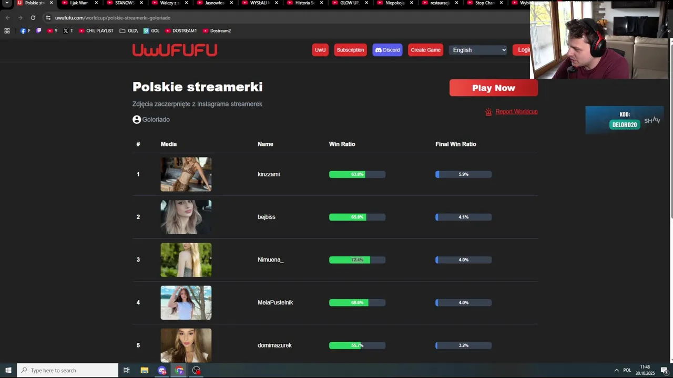
Task: Open the OLD bookmarks folder
Action: point(129,31)
